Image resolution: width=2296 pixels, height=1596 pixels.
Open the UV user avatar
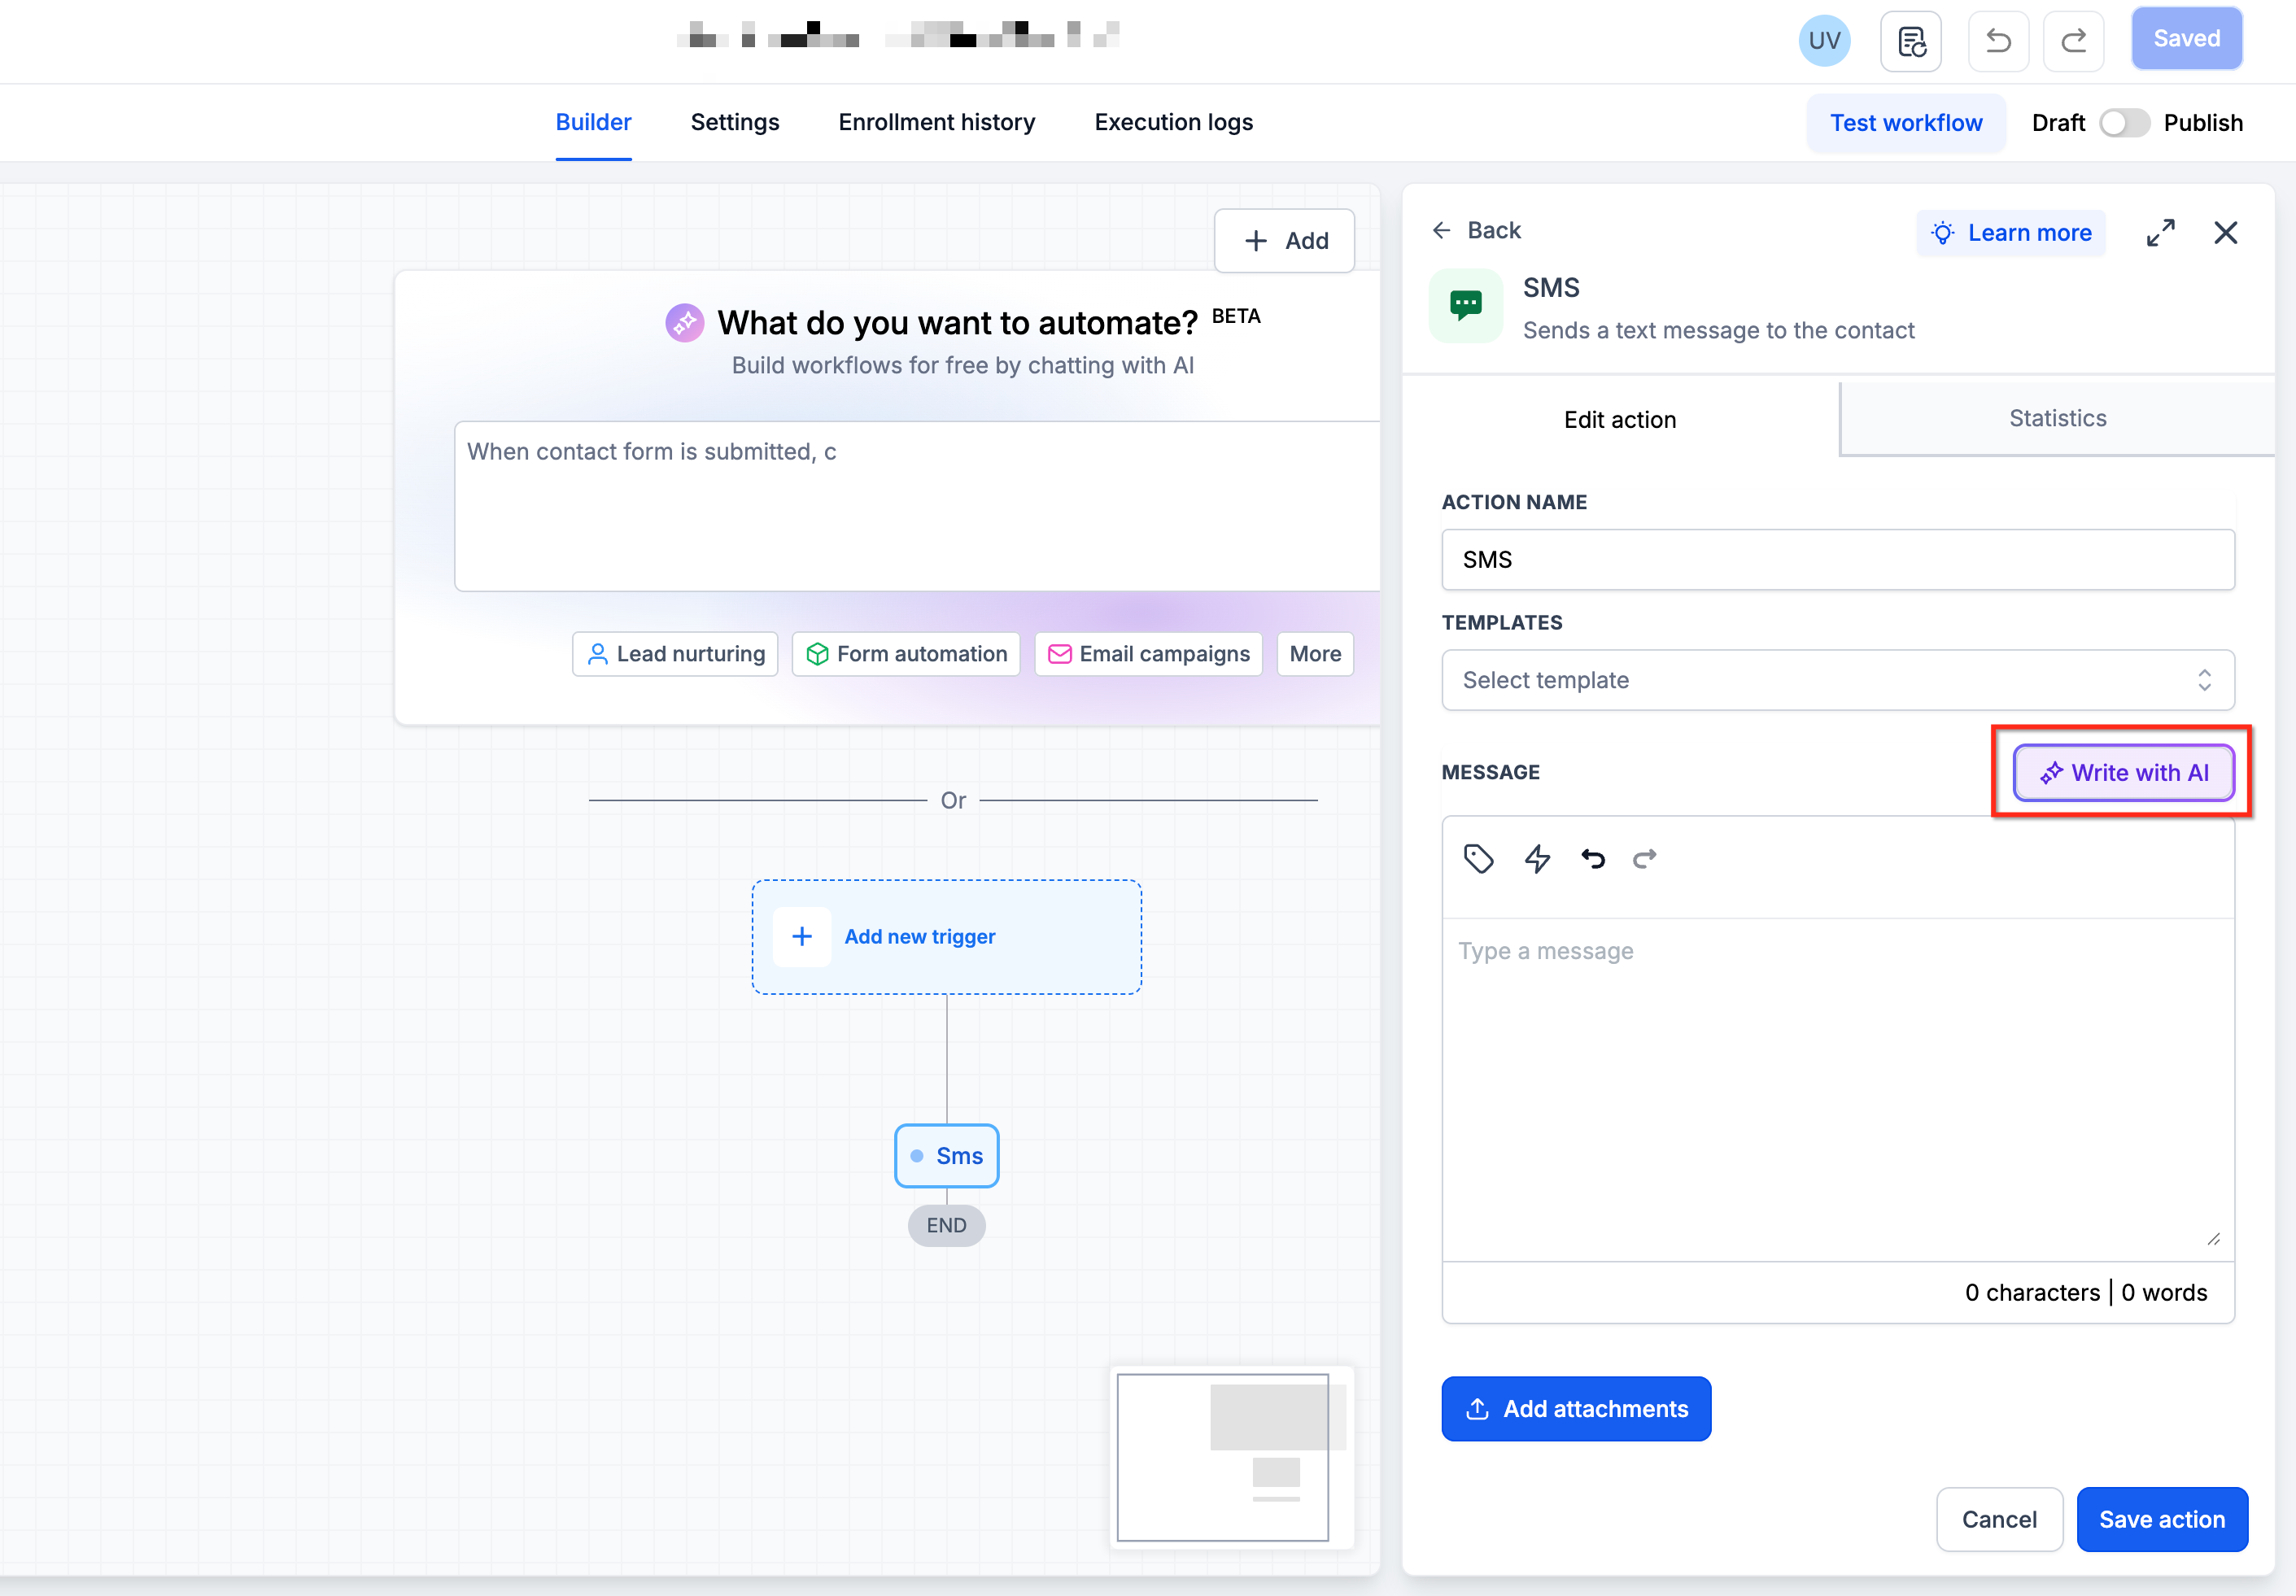click(x=1824, y=41)
